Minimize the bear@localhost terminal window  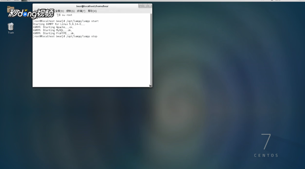(141, 6)
